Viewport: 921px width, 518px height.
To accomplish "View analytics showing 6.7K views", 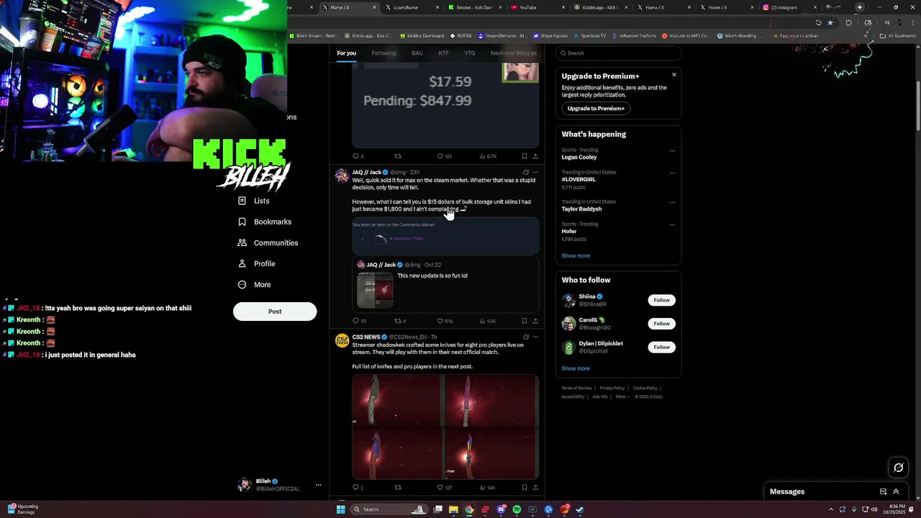I will 487,156.
